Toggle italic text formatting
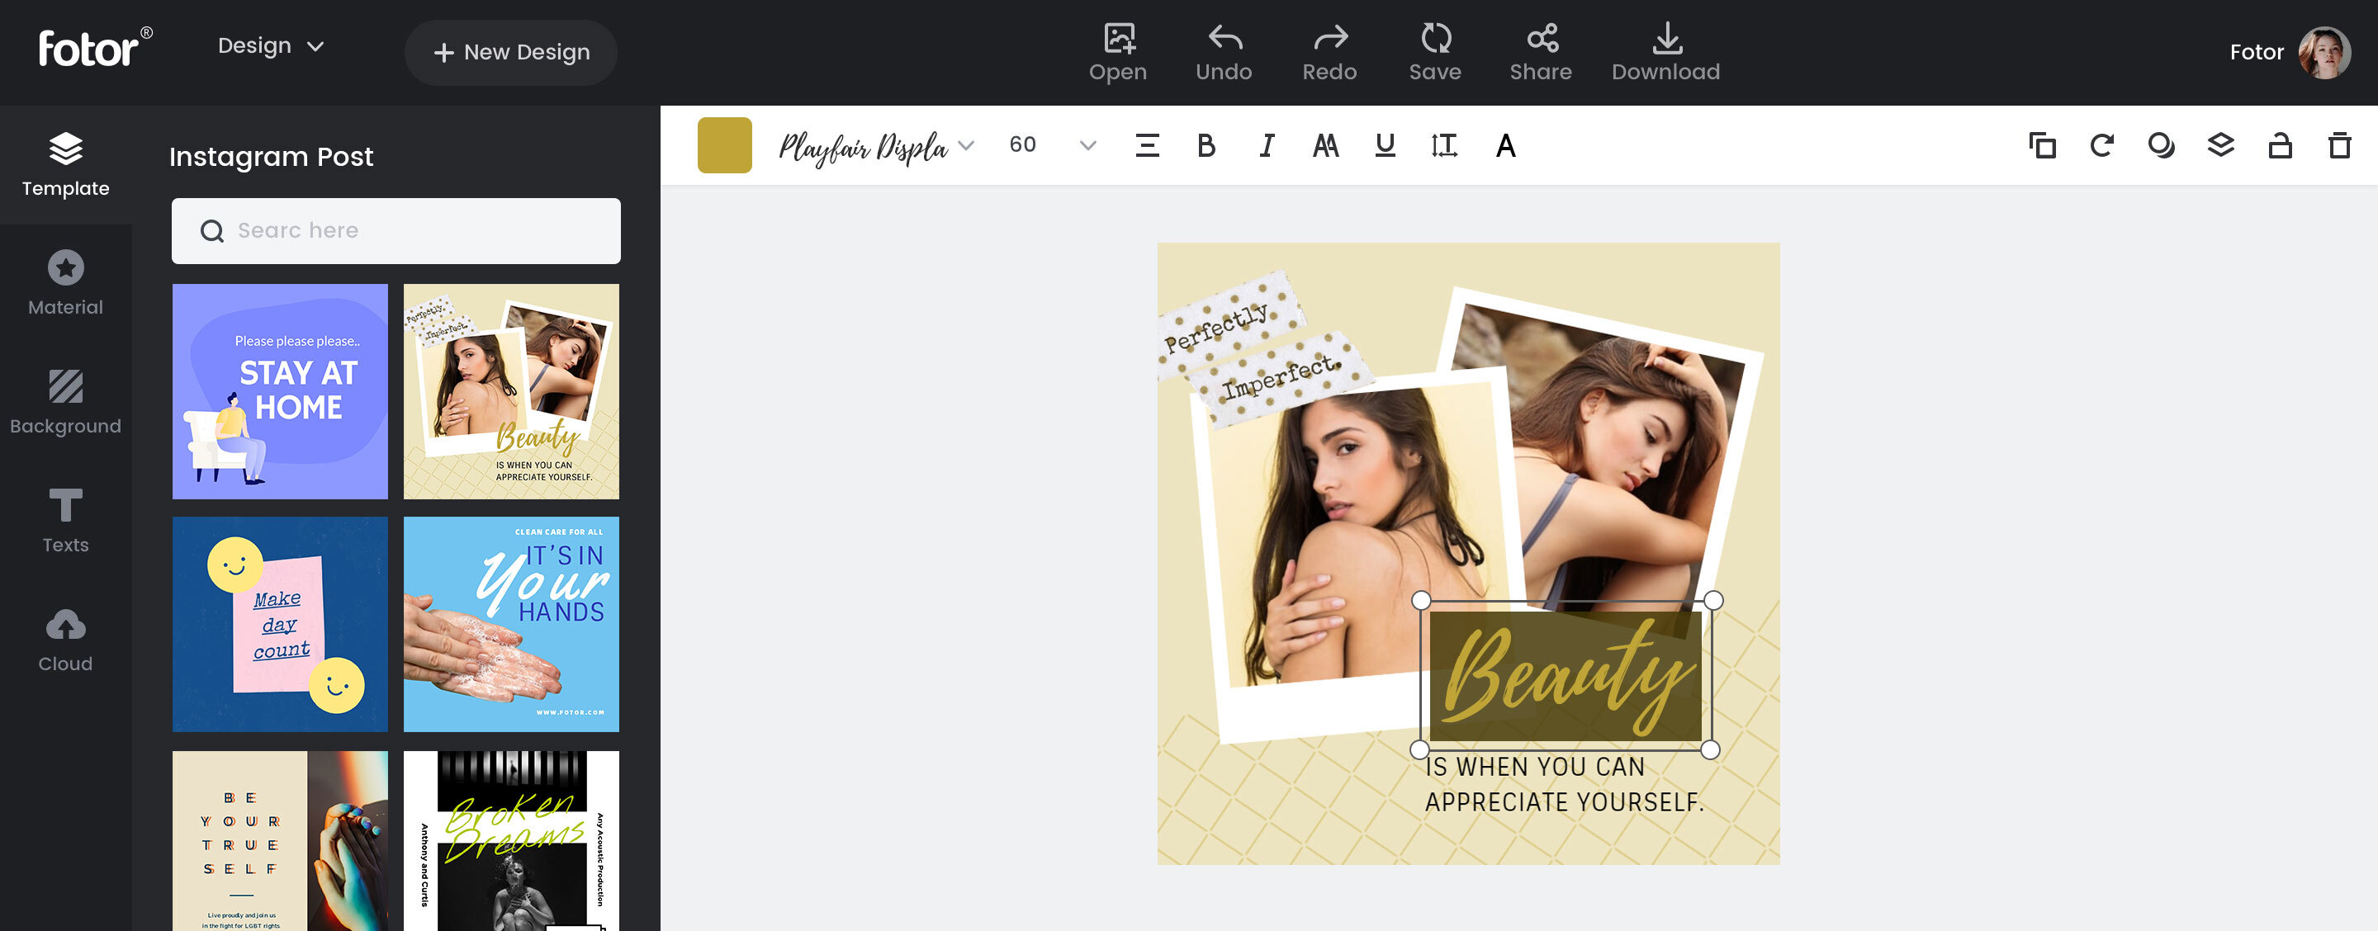The image size is (2378, 931). (x=1267, y=146)
